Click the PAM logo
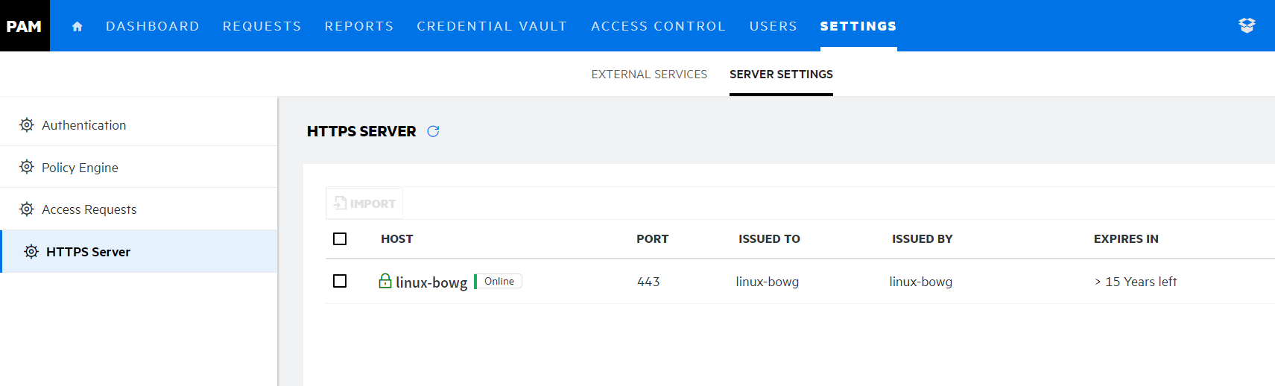 (25, 26)
